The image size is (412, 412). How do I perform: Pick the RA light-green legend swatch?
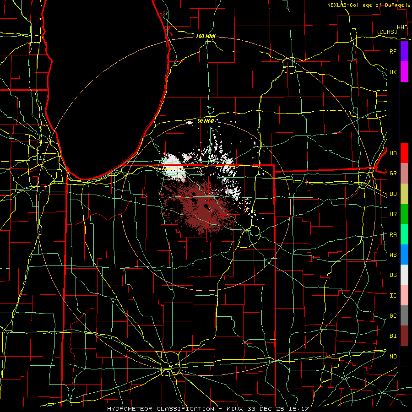tap(404, 234)
